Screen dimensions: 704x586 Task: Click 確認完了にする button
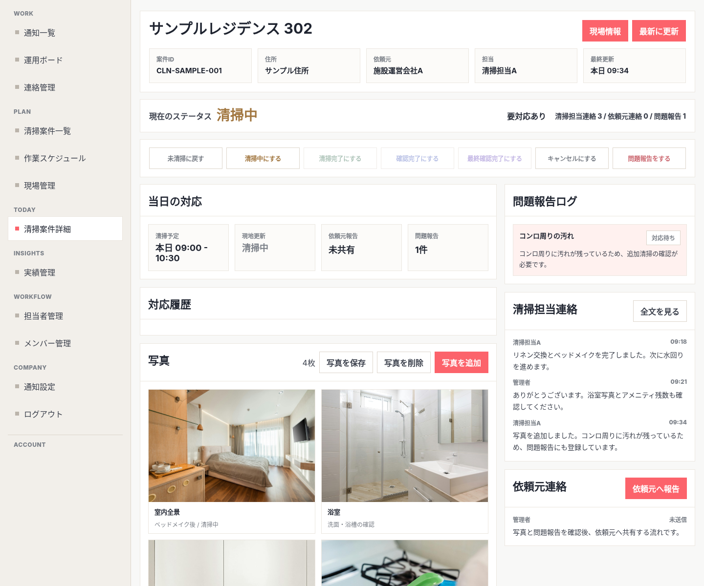pyautogui.click(x=418, y=158)
